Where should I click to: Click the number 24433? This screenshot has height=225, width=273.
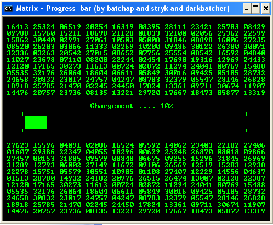[254, 60]
